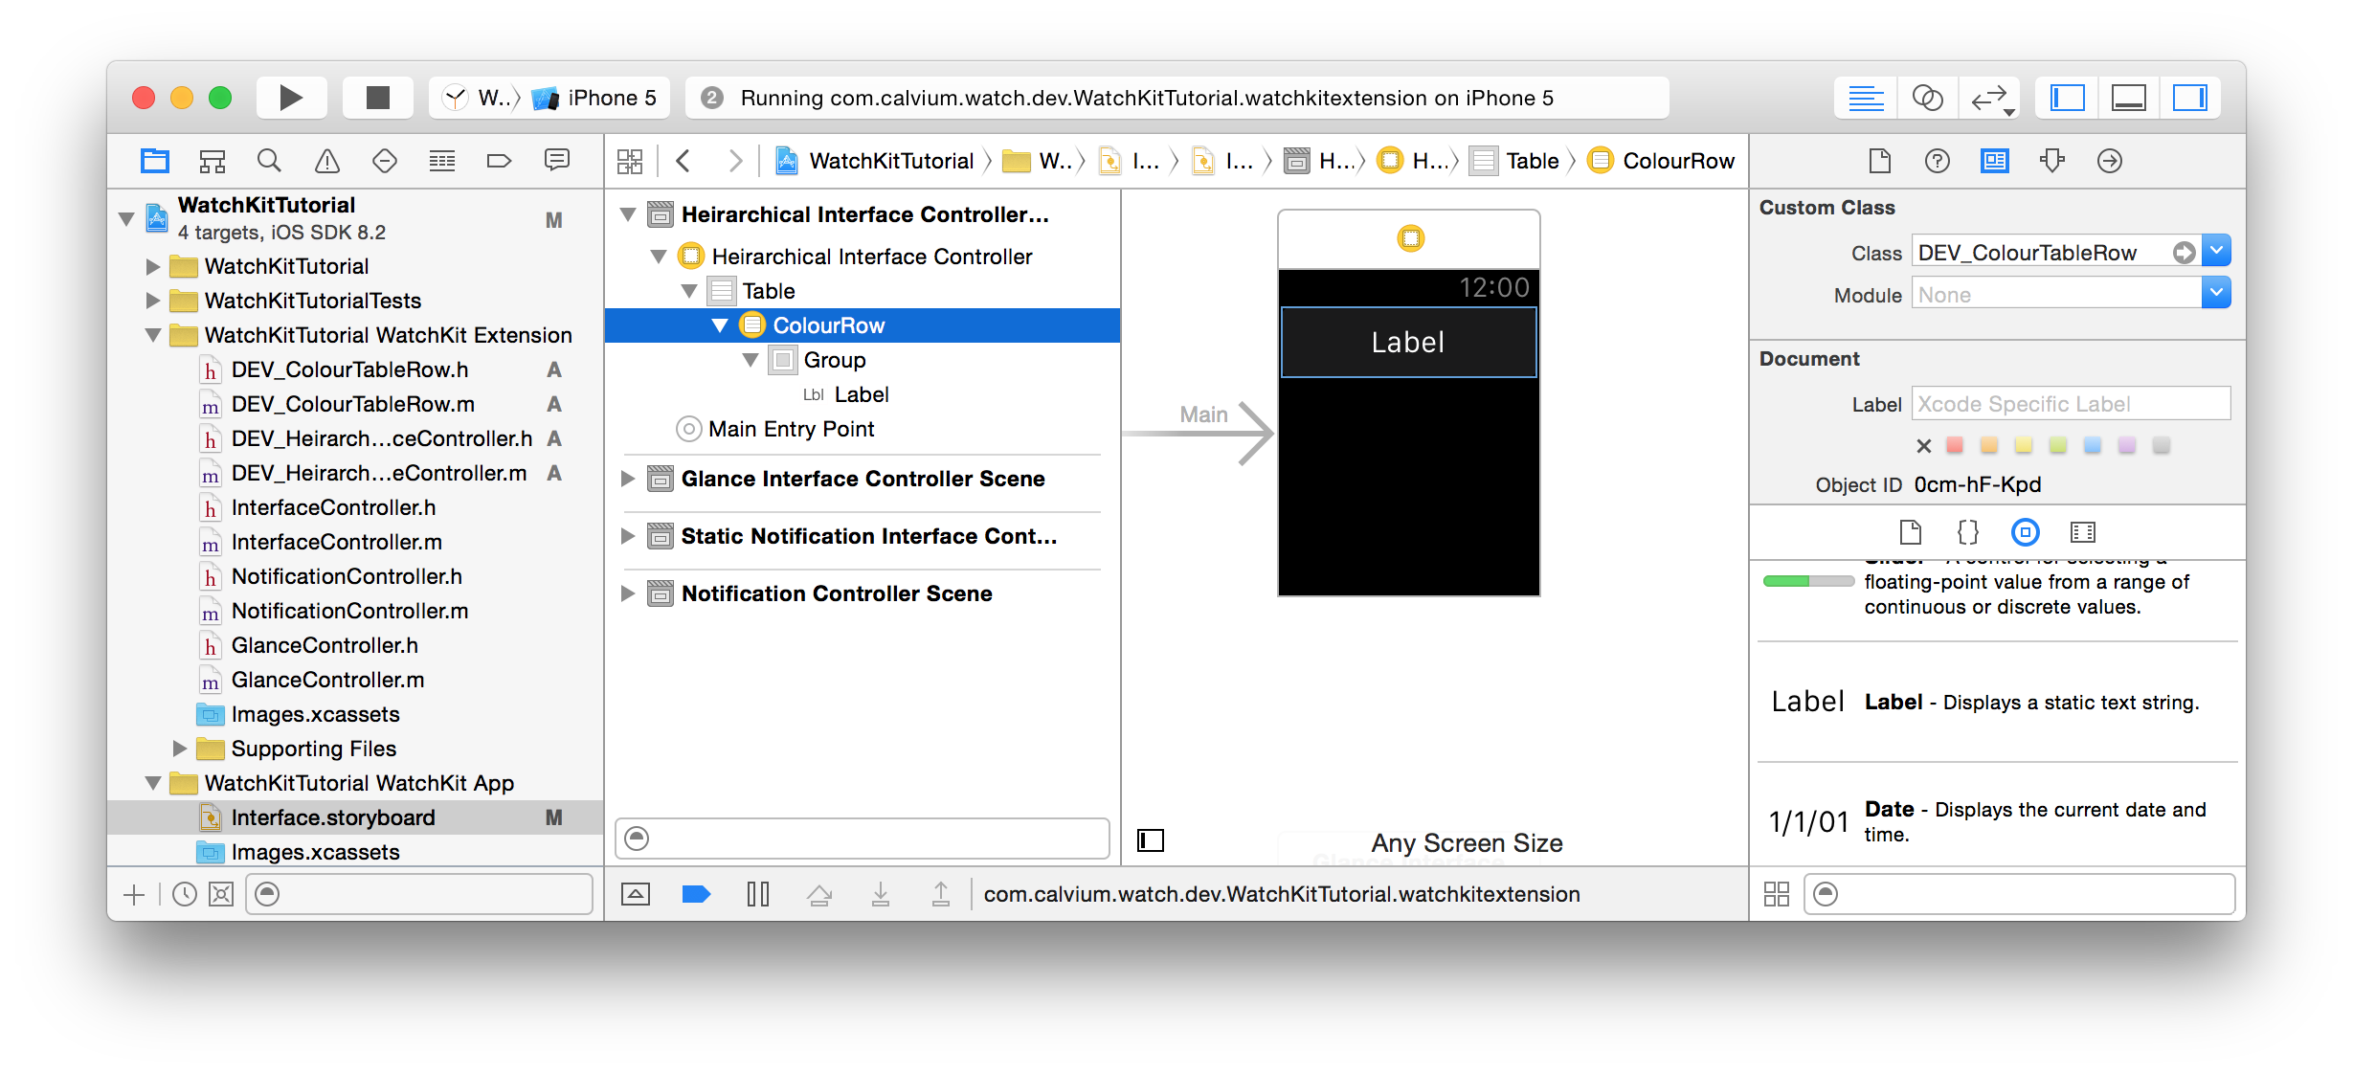
Task: Click the Step out button
Action: pyautogui.click(x=942, y=894)
